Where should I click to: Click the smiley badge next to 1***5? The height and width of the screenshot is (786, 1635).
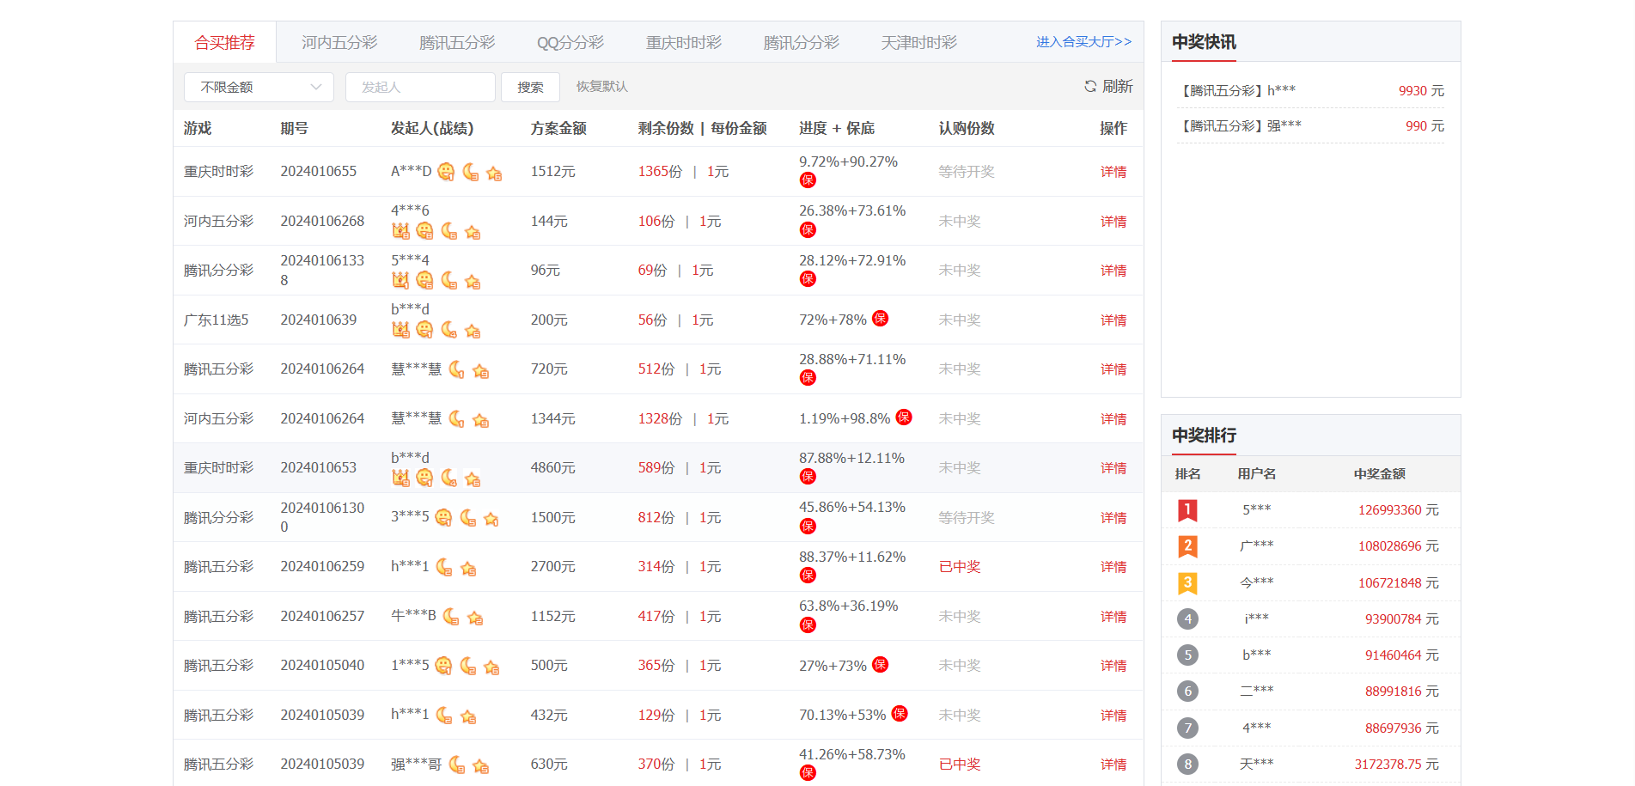pyautogui.click(x=443, y=666)
